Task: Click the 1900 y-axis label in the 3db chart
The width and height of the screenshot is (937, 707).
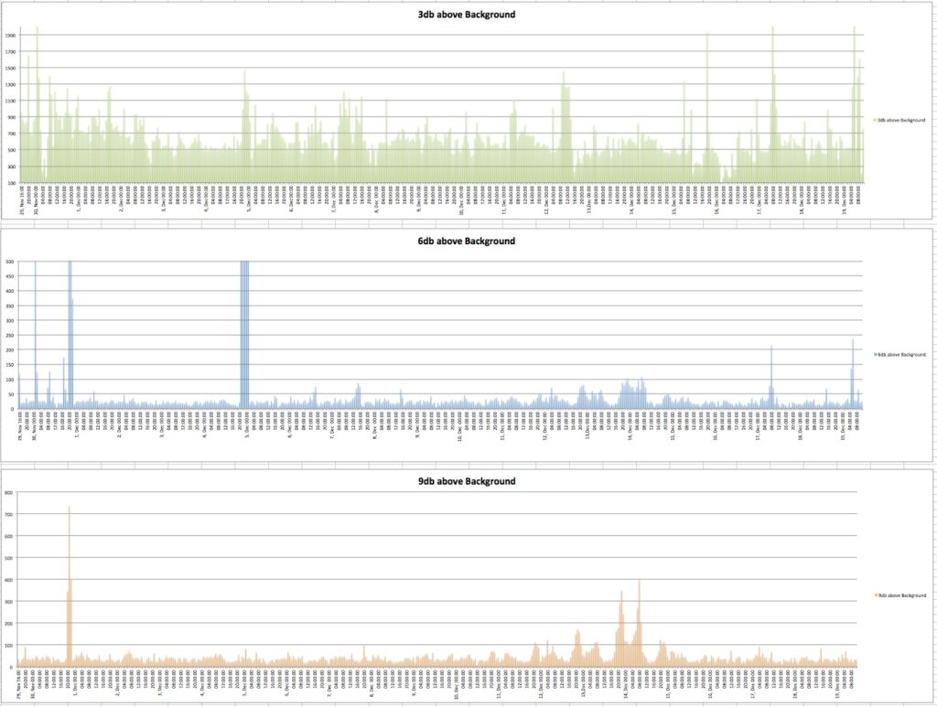Action: pyautogui.click(x=10, y=35)
